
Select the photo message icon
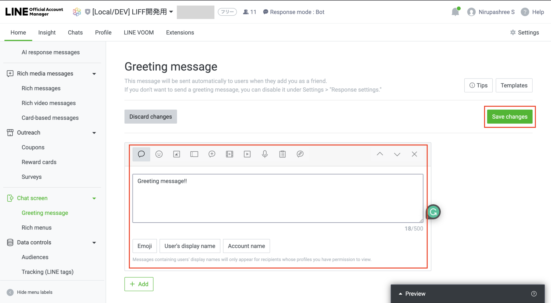176,154
